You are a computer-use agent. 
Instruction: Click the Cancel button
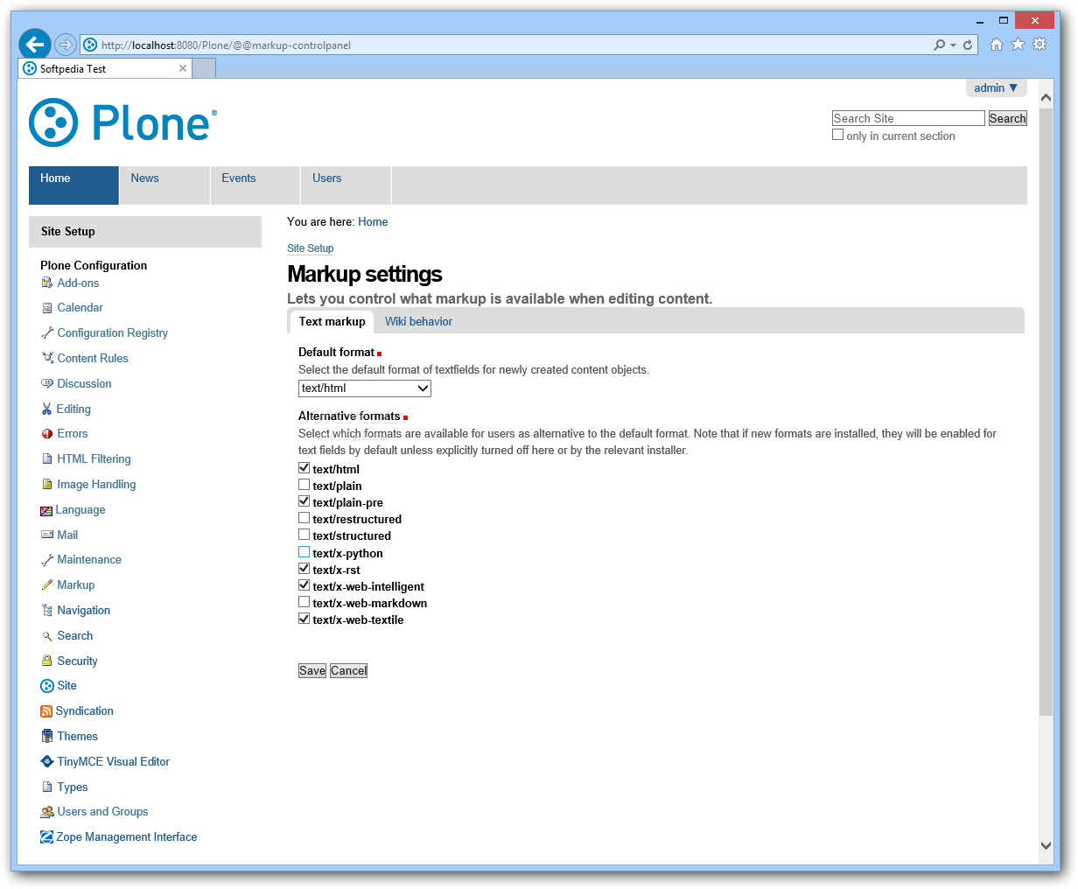coord(349,671)
